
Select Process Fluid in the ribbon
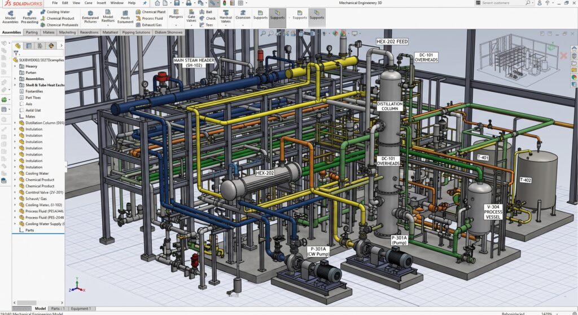(149, 19)
